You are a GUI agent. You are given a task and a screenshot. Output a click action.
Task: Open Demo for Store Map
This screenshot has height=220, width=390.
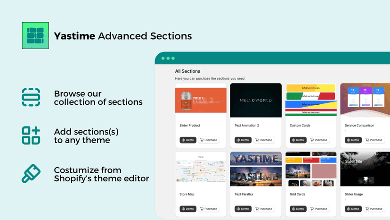(x=188, y=209)
